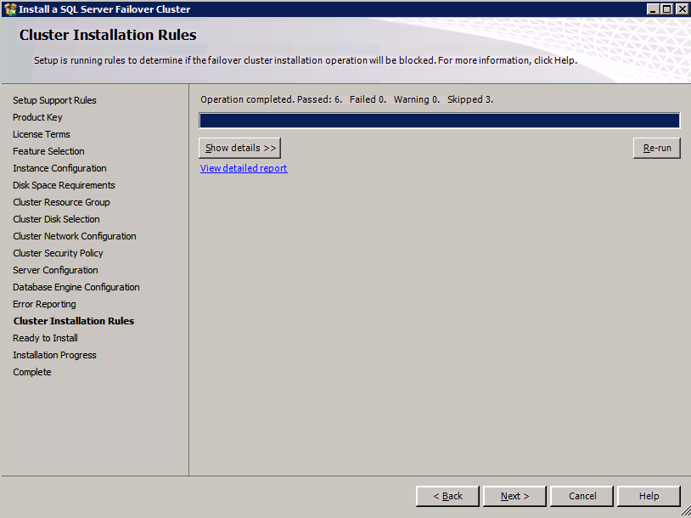Select Feature Selection step
Screen dimensions: 691x518
coord(48,151)
